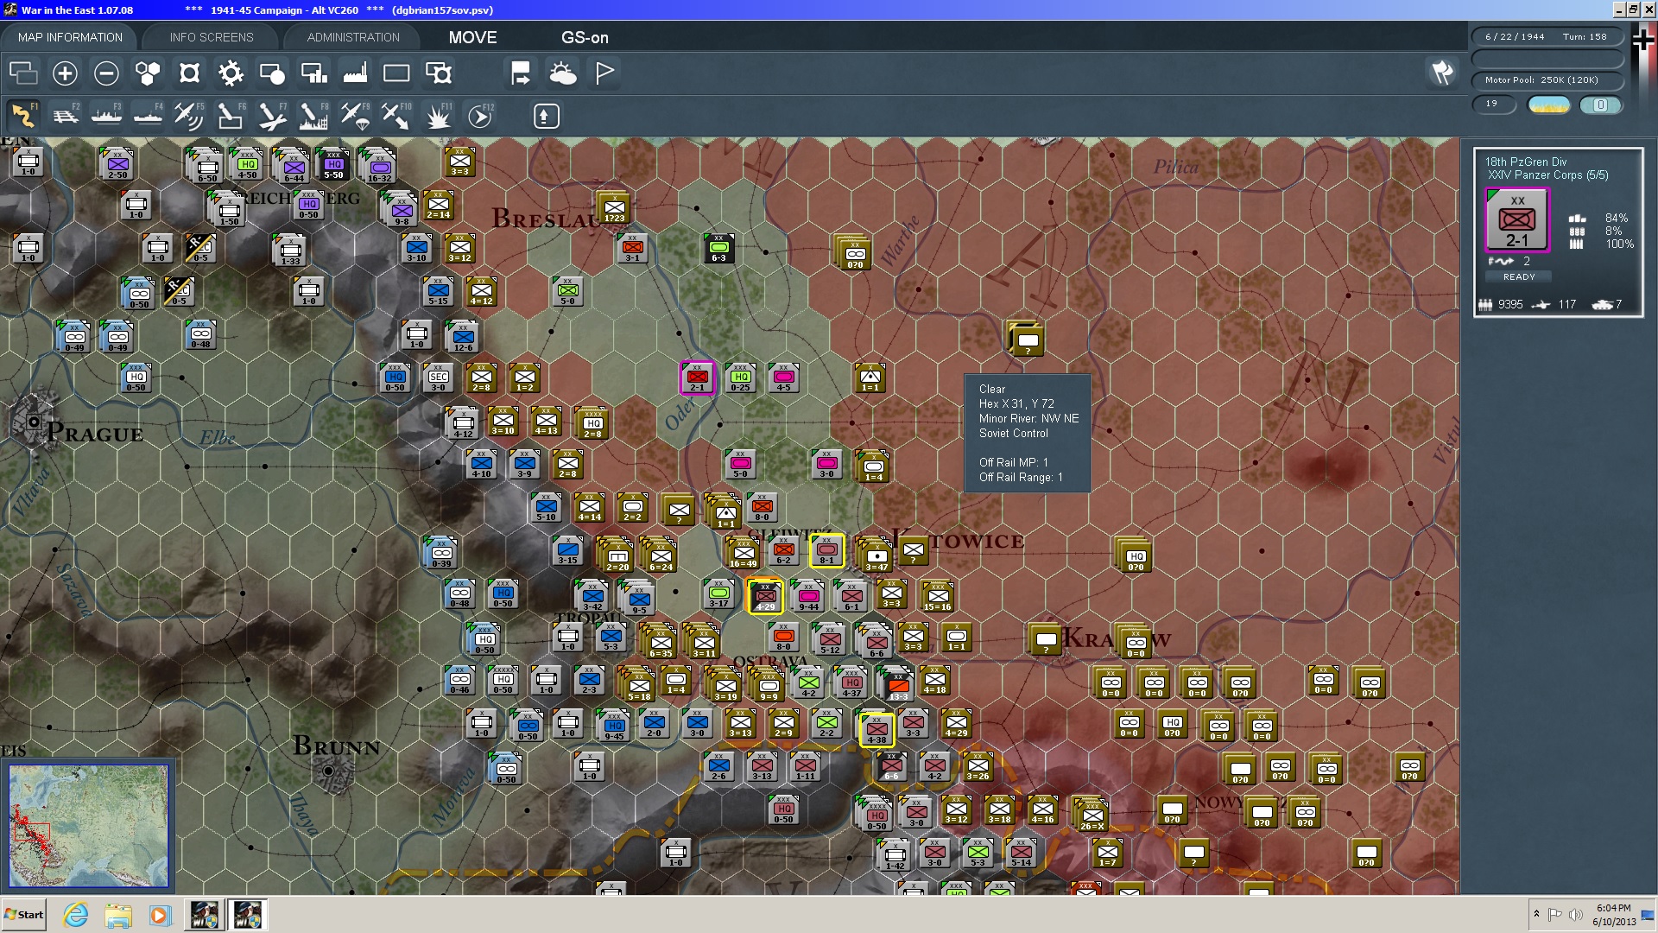Viewport: 1658px width, 933px height.
Task: Click the Prague city hex
Action: click(33, 422)
